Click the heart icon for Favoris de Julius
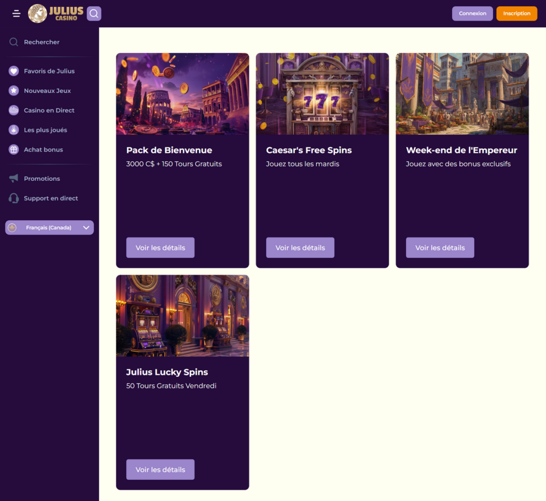Screen dimensions: 546x501 (14, 71)
